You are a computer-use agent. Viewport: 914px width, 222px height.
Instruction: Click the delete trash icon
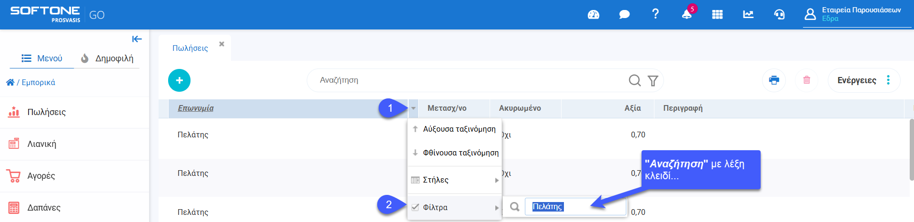tap(807, 80)
